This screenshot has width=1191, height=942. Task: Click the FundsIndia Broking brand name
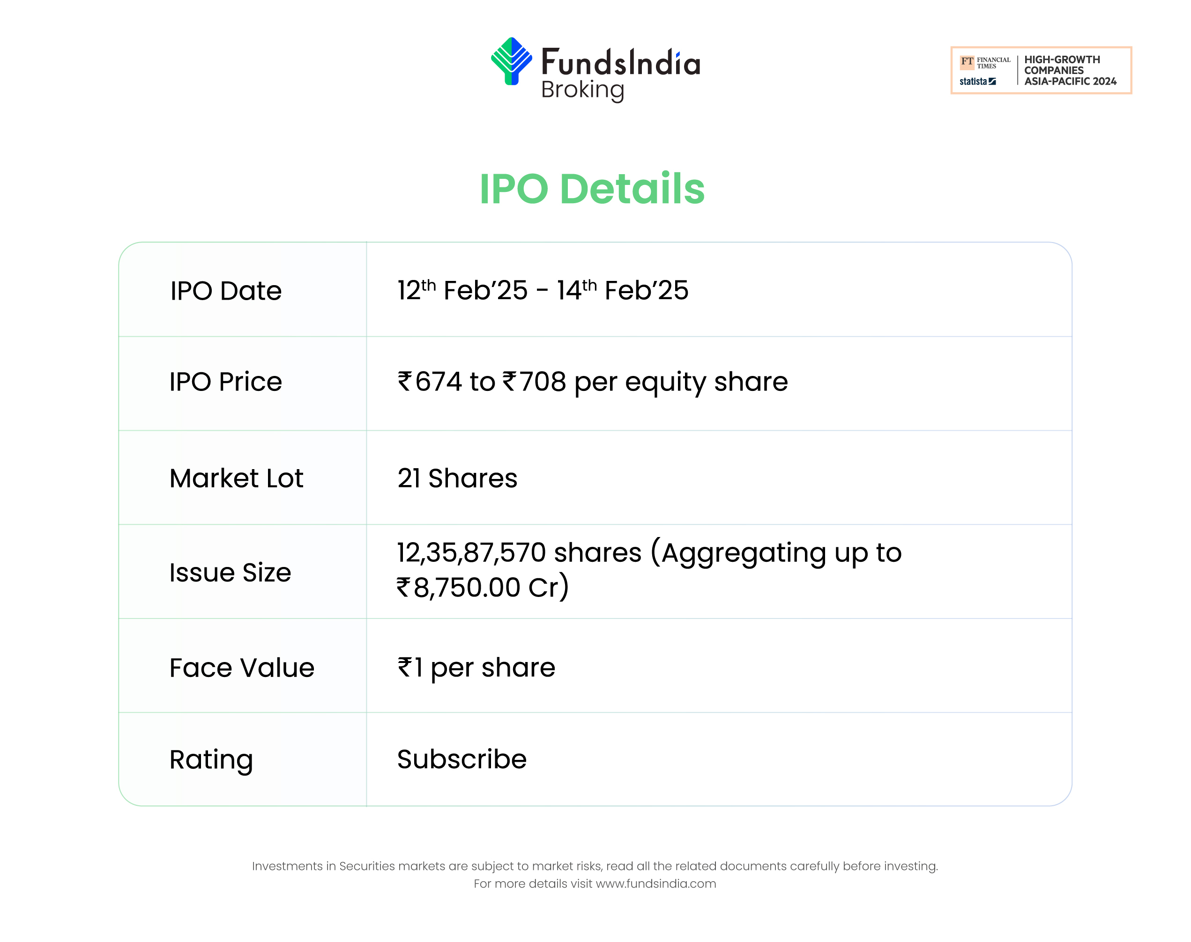point(620,74)
